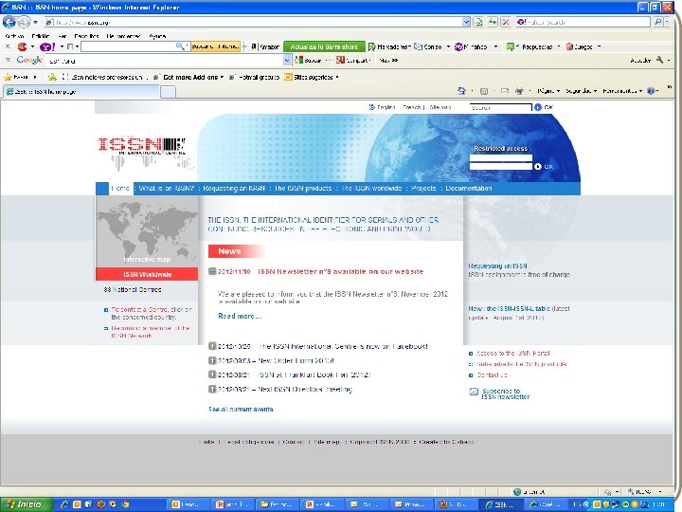Expand ISSN at Frankfurt Book Fair item
Image resolution: width=682 pixels, height=512 pixels.
(x=212, y=375)
